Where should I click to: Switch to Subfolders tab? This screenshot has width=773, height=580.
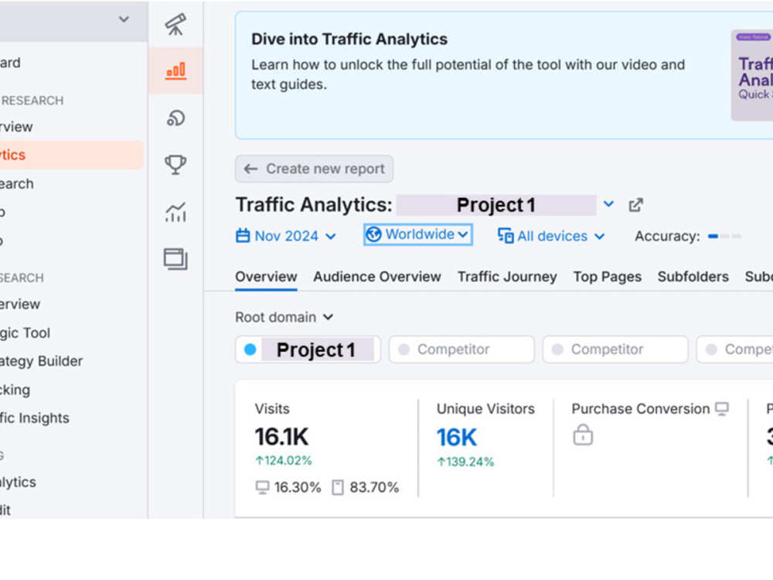[x=693, y=277]
